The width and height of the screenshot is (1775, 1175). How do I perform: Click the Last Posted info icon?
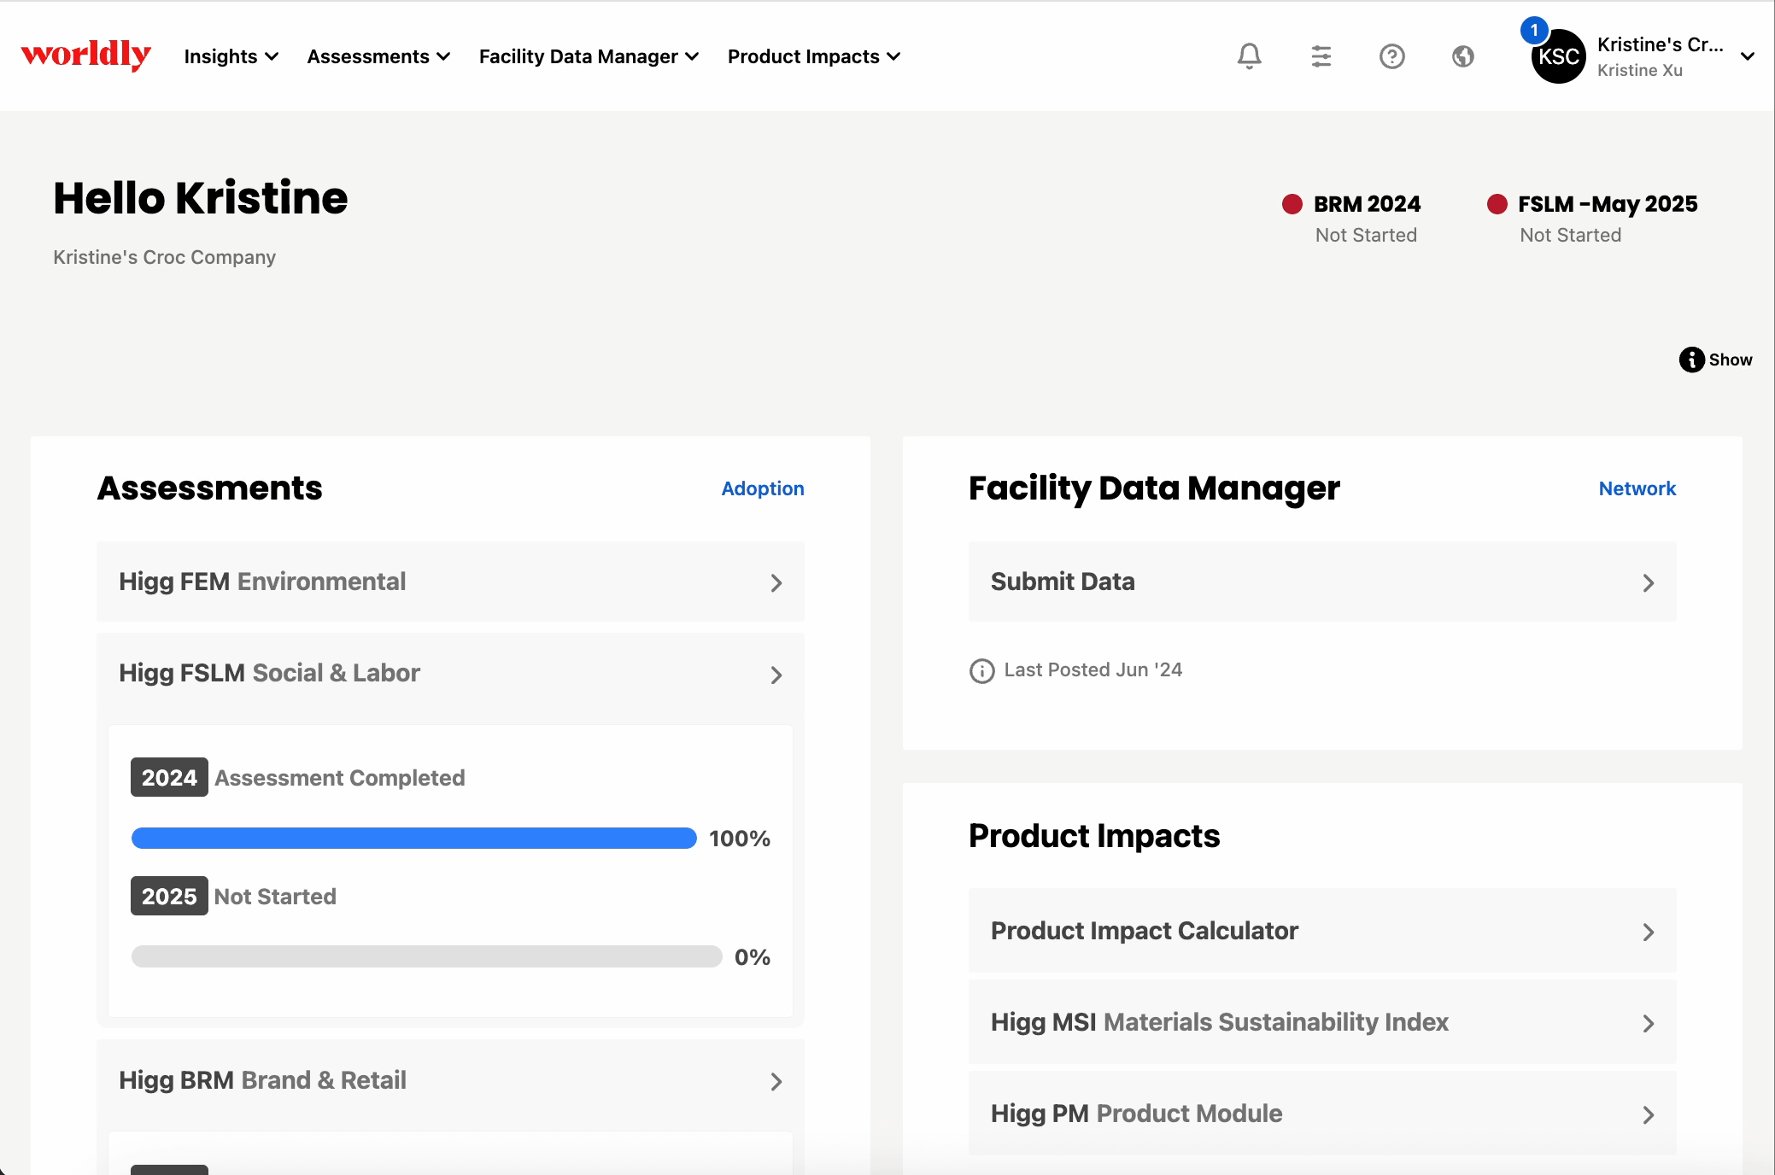pos(981,670)
